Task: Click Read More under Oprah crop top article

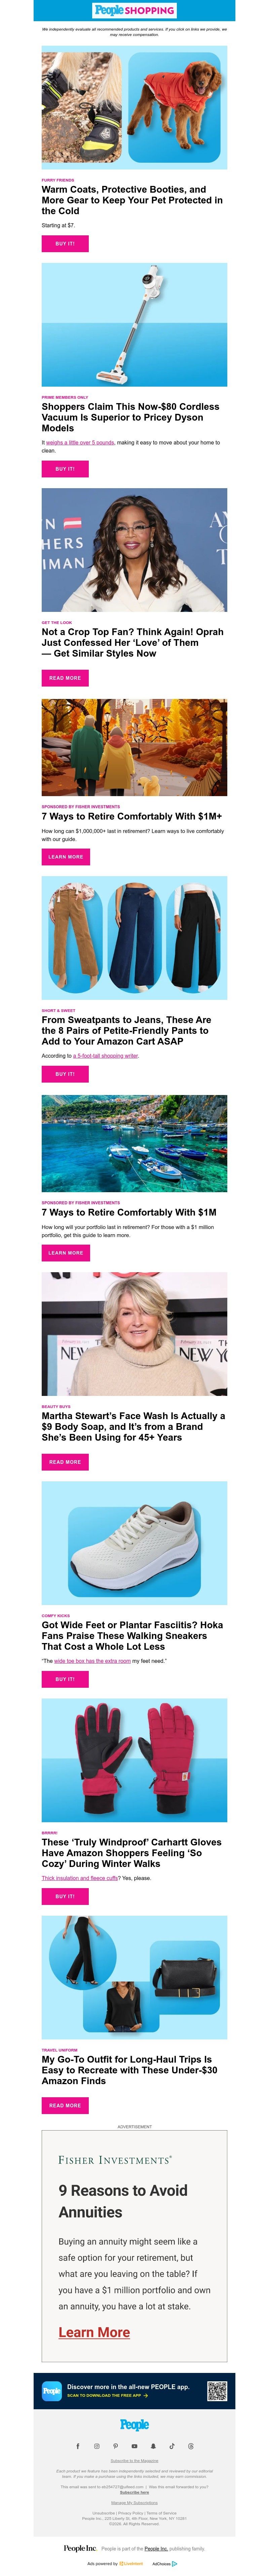Action: coord(65,678)
